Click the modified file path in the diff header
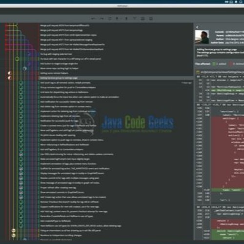 point(222,72)
